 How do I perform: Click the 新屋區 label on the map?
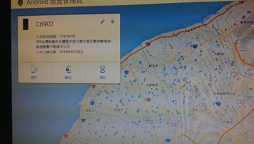point(119,110)
